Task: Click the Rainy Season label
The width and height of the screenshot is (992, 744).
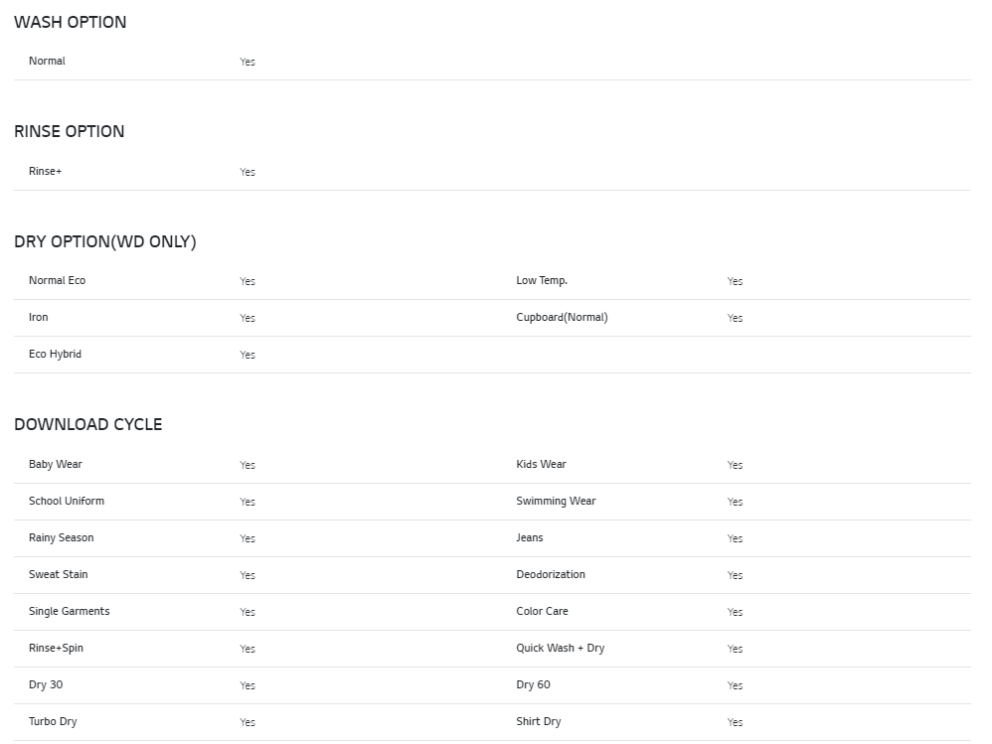Action: tap(61, 537)
